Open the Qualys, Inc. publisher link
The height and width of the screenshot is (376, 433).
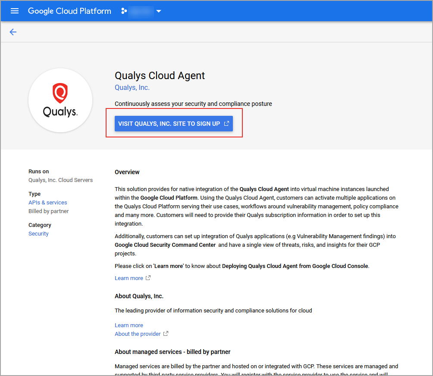(132, 87)
